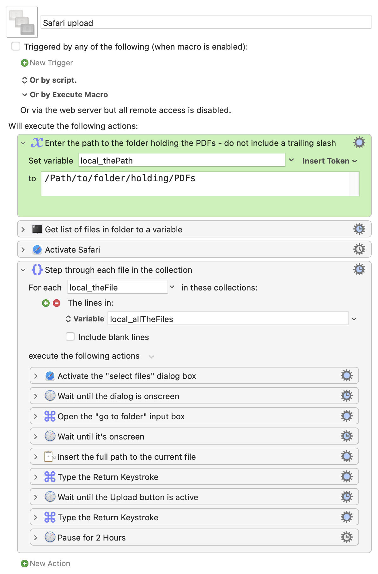Click the Safari upload macro name field
The width and height of the screenshot is (378, 574).
206,23
